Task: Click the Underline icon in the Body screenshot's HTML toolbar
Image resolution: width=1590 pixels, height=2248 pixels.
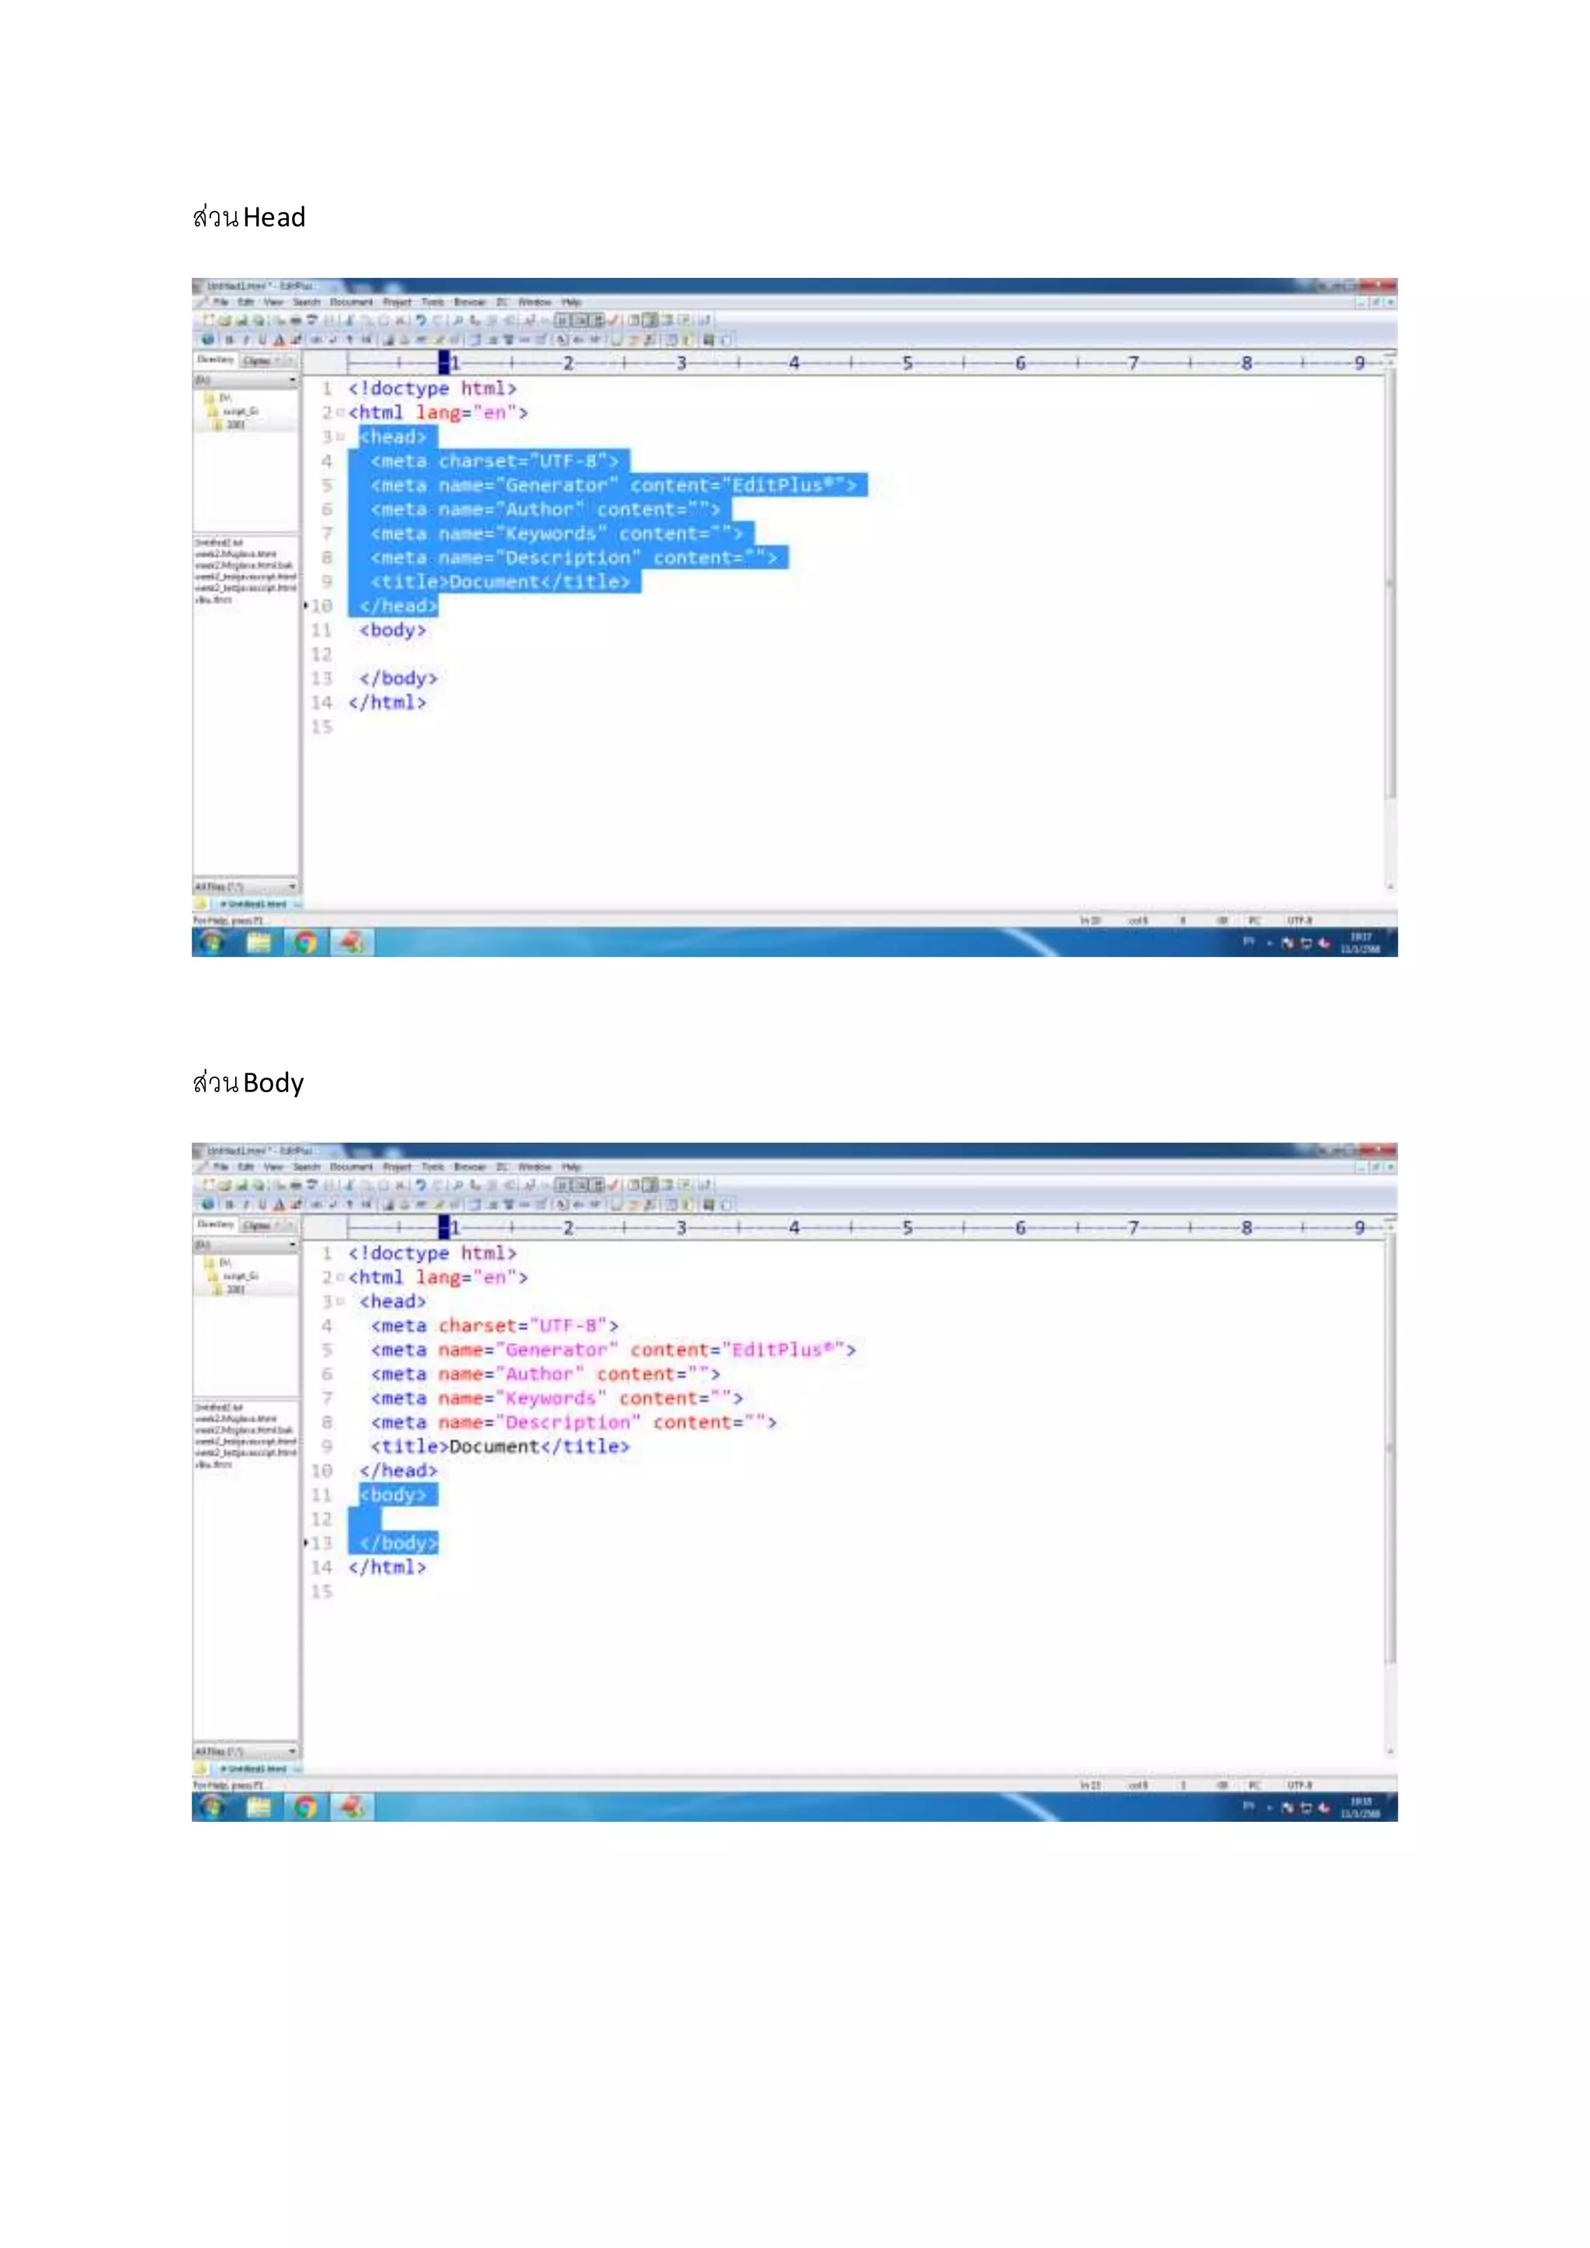Action: (262, 1204)
